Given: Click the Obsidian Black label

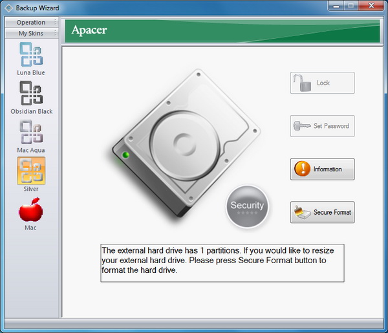Looking at the screenshot, I should pyautogui.click(x=32, y=111).
